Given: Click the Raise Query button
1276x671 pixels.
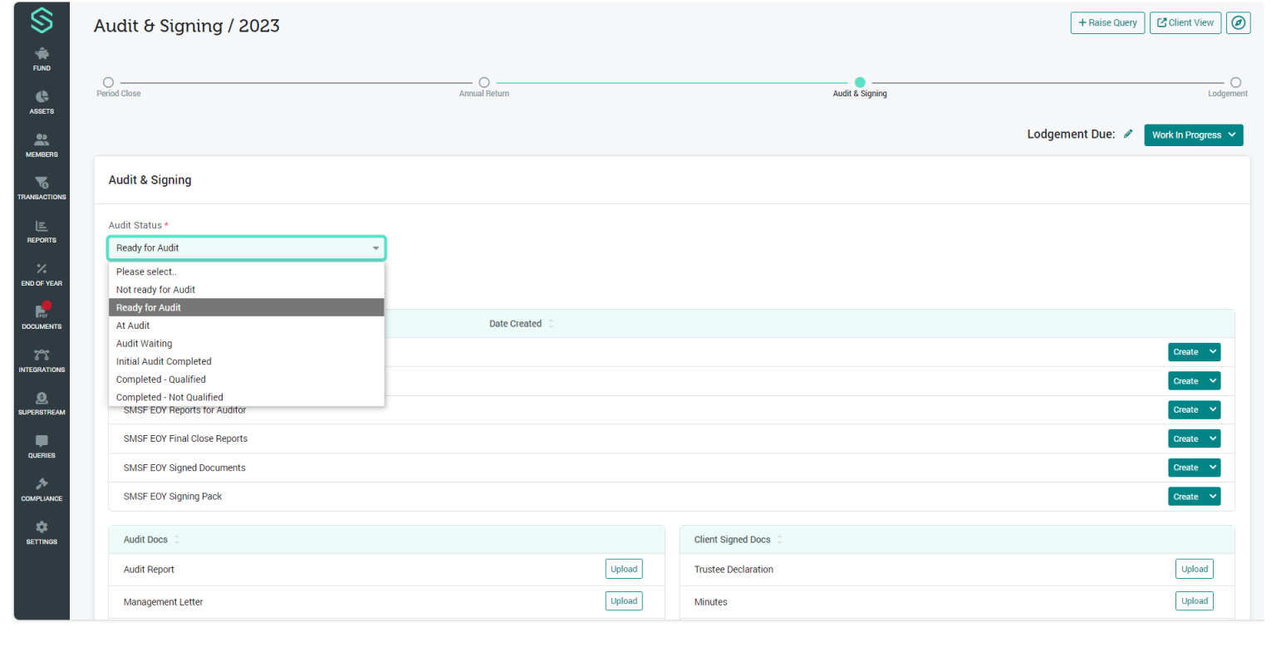Looking at the screenshot, I should click(1107, 23).
